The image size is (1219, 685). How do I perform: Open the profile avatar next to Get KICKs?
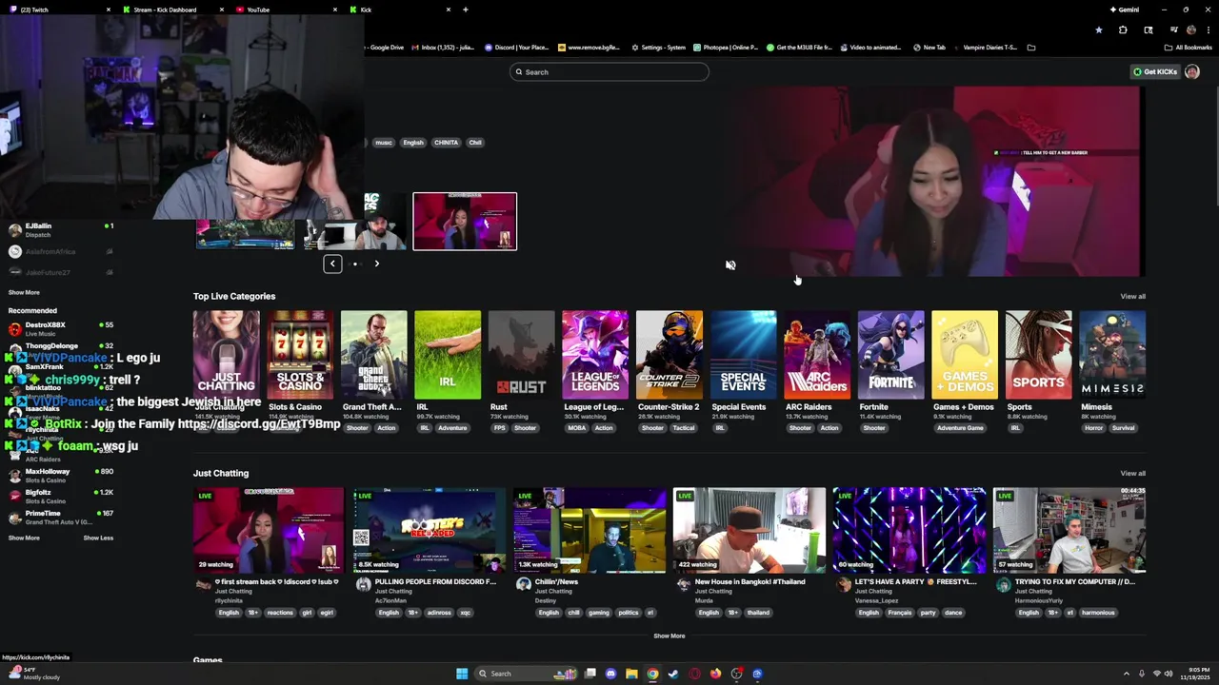1191,71
